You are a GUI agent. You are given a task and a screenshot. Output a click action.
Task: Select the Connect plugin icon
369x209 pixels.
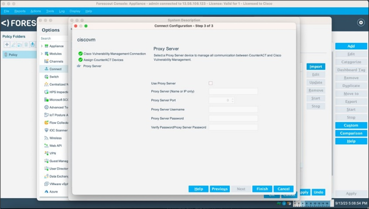(x=46, y=69)
